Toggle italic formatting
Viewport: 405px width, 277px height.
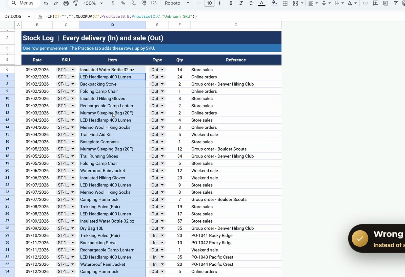[241, 3]
